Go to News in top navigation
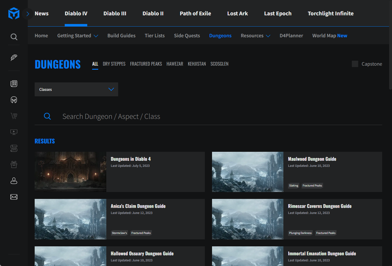 42,14
